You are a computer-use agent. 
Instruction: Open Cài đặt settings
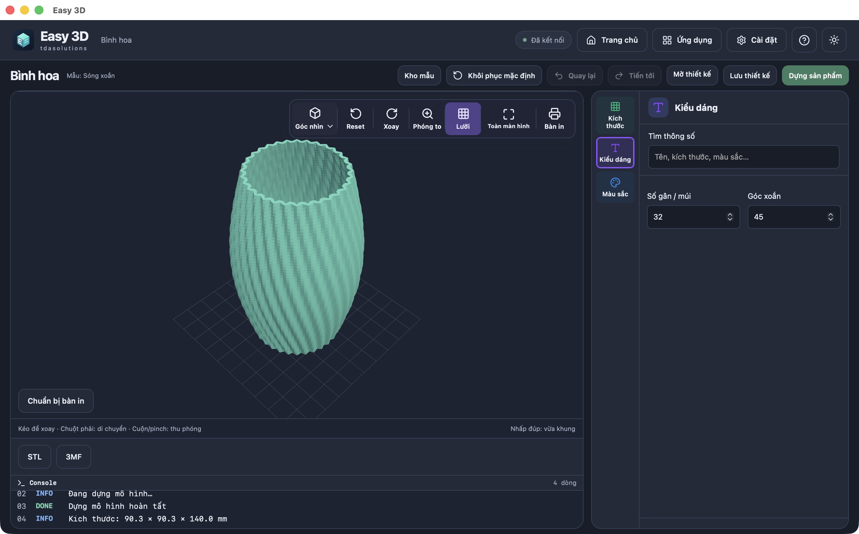click(x=756, y=40)
